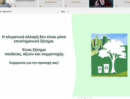Click the shared applications label
Image resolution: width=130 pixels, height=99 pixels.
tap(6, 12)
